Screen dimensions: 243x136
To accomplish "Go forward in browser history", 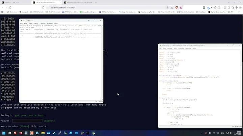I will point(6,7).
